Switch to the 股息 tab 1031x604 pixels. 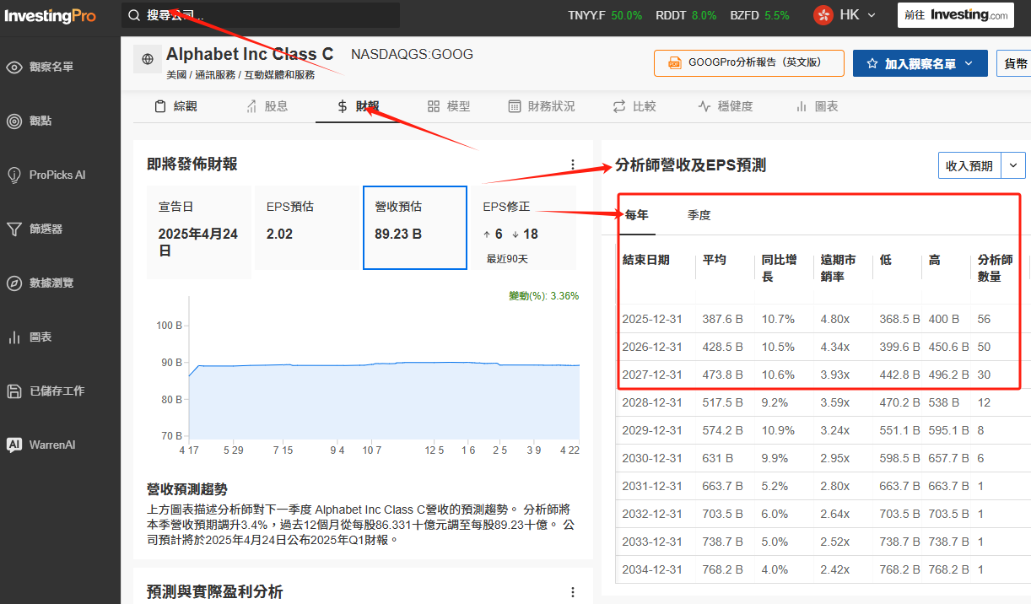[267, 106]
